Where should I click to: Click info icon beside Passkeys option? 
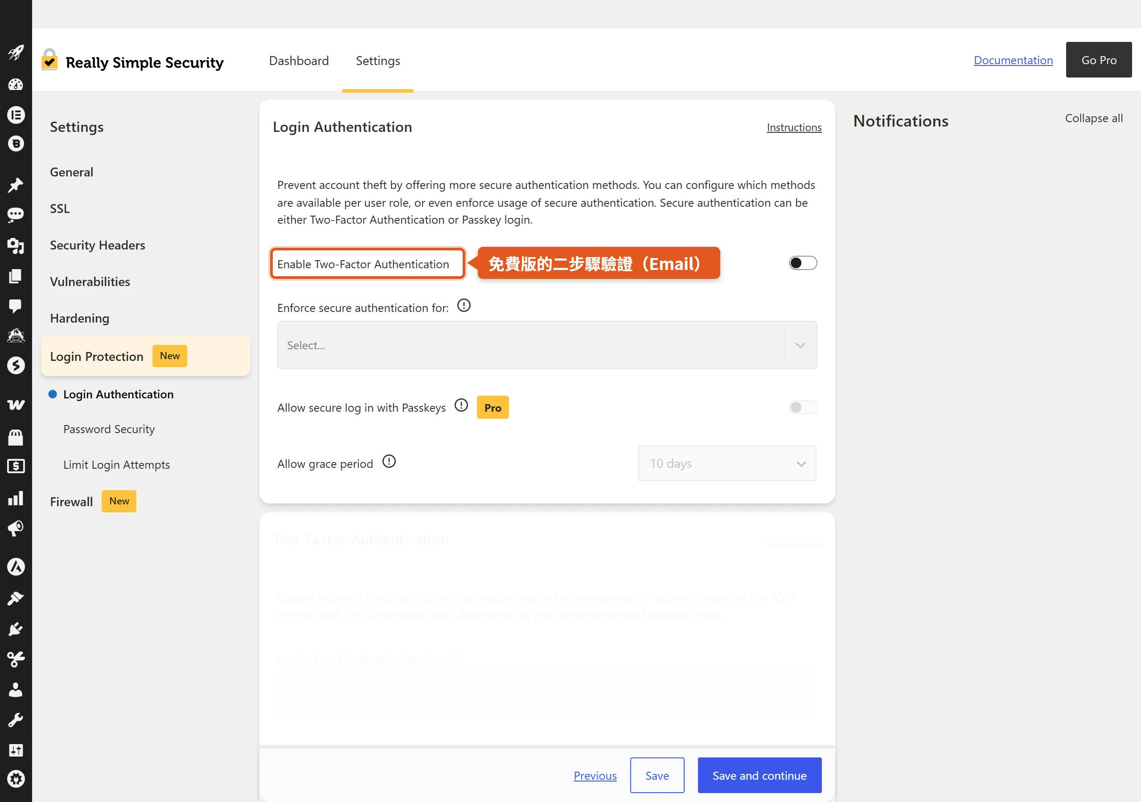[461, 405]
